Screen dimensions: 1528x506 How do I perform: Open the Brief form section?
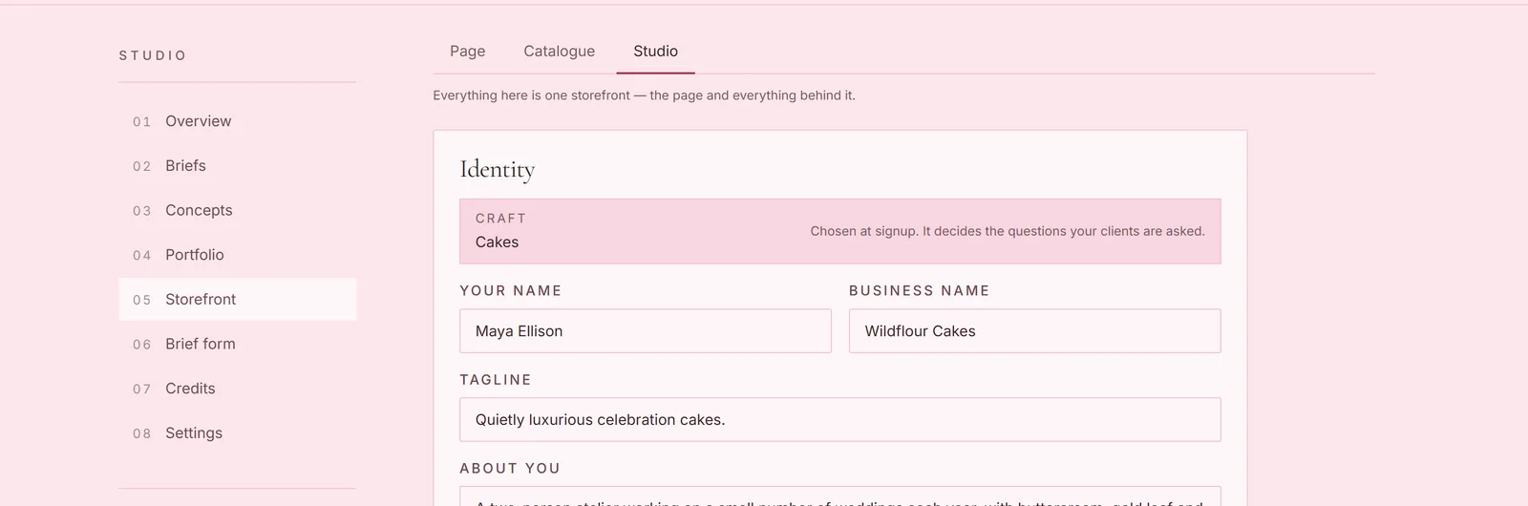(237, 344)
